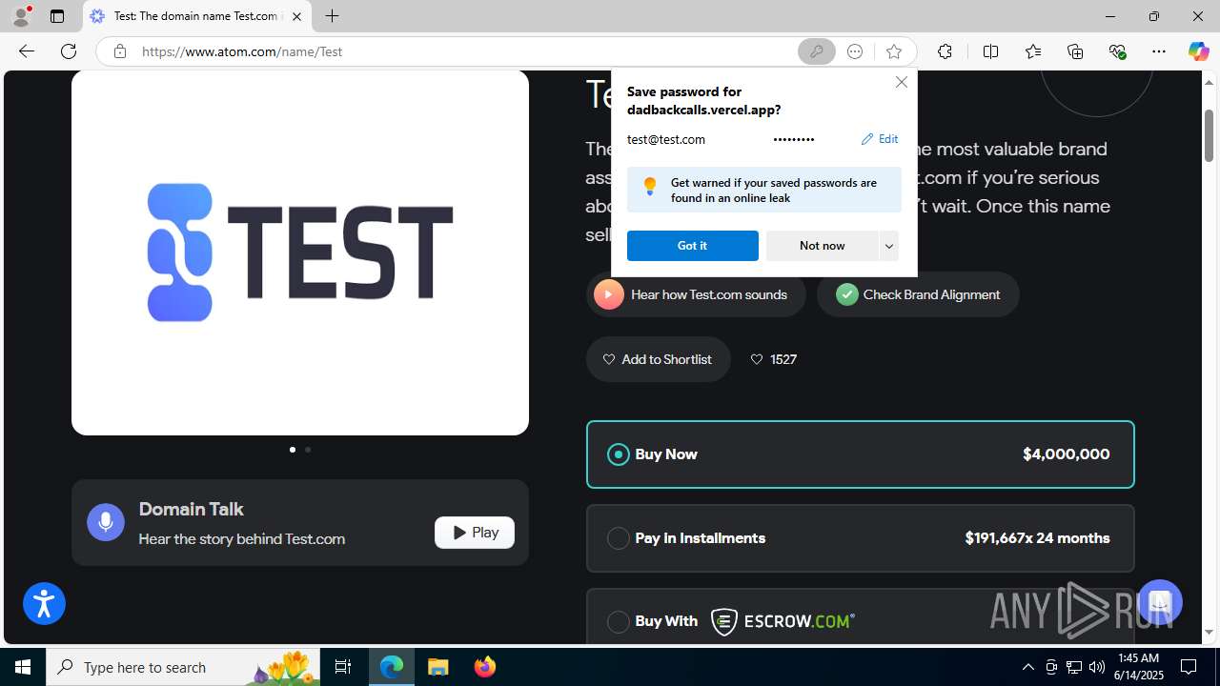
Task: Click the browser Back arrow
Action: tap(26, 51)
